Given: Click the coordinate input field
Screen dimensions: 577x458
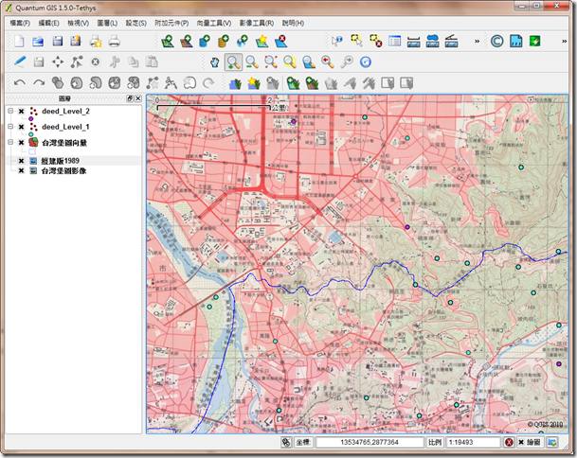Looking at the screenshot, I should click(x=370, y=442).
